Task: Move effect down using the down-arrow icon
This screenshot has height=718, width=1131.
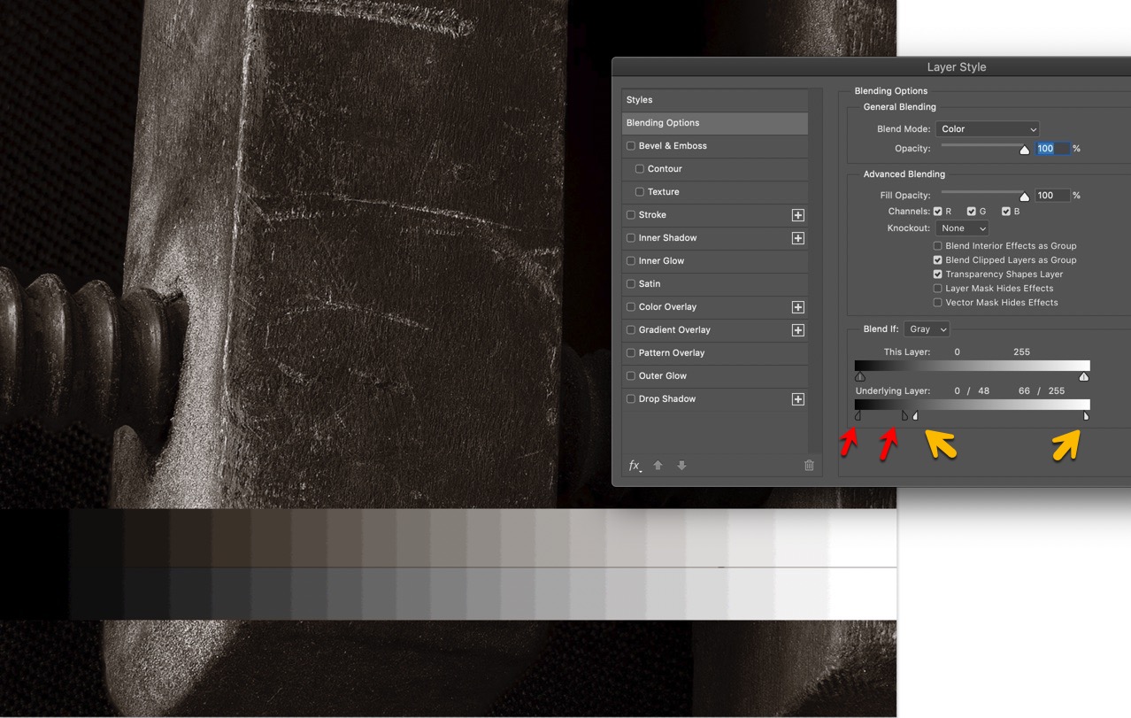Action: (681, 465)
